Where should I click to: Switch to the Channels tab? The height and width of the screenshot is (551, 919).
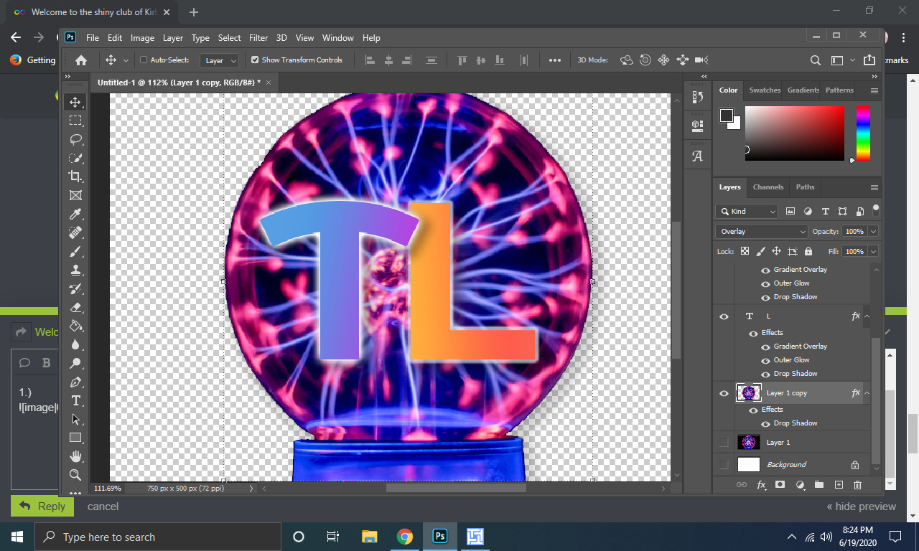768,187
